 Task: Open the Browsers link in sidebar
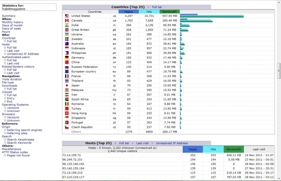click(x=8, y=114)
